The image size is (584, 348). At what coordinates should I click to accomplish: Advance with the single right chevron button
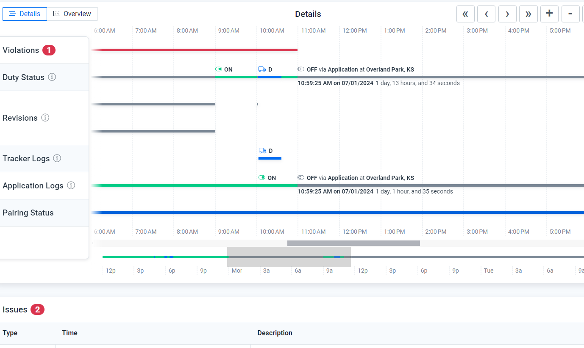(507, 14)
